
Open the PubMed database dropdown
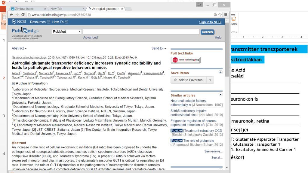tap(66, 32)
